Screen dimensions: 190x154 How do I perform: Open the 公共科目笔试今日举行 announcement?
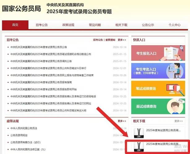tap(48, 68)
